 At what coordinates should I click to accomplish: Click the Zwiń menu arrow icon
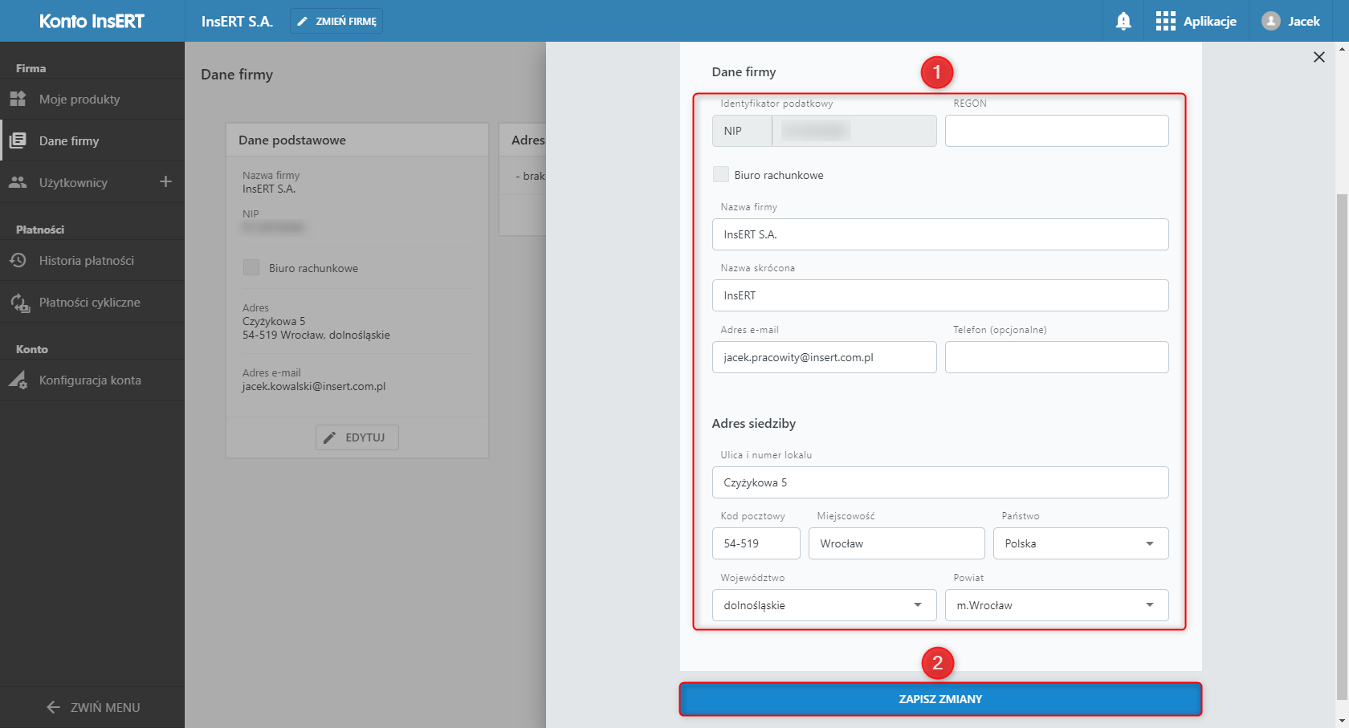point(53,707)
